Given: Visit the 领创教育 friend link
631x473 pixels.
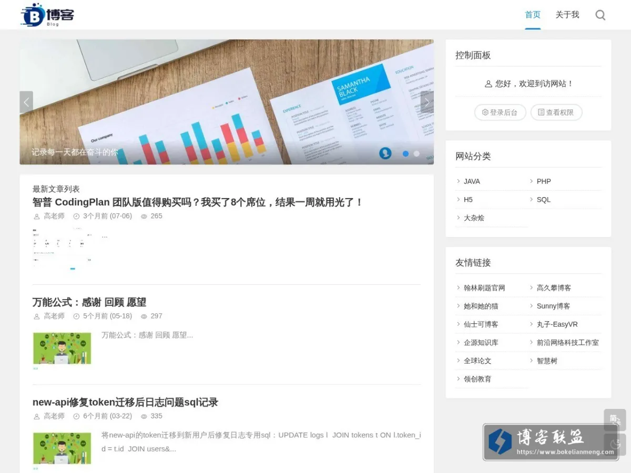Looking at the screenshot, I should (477, 379).
